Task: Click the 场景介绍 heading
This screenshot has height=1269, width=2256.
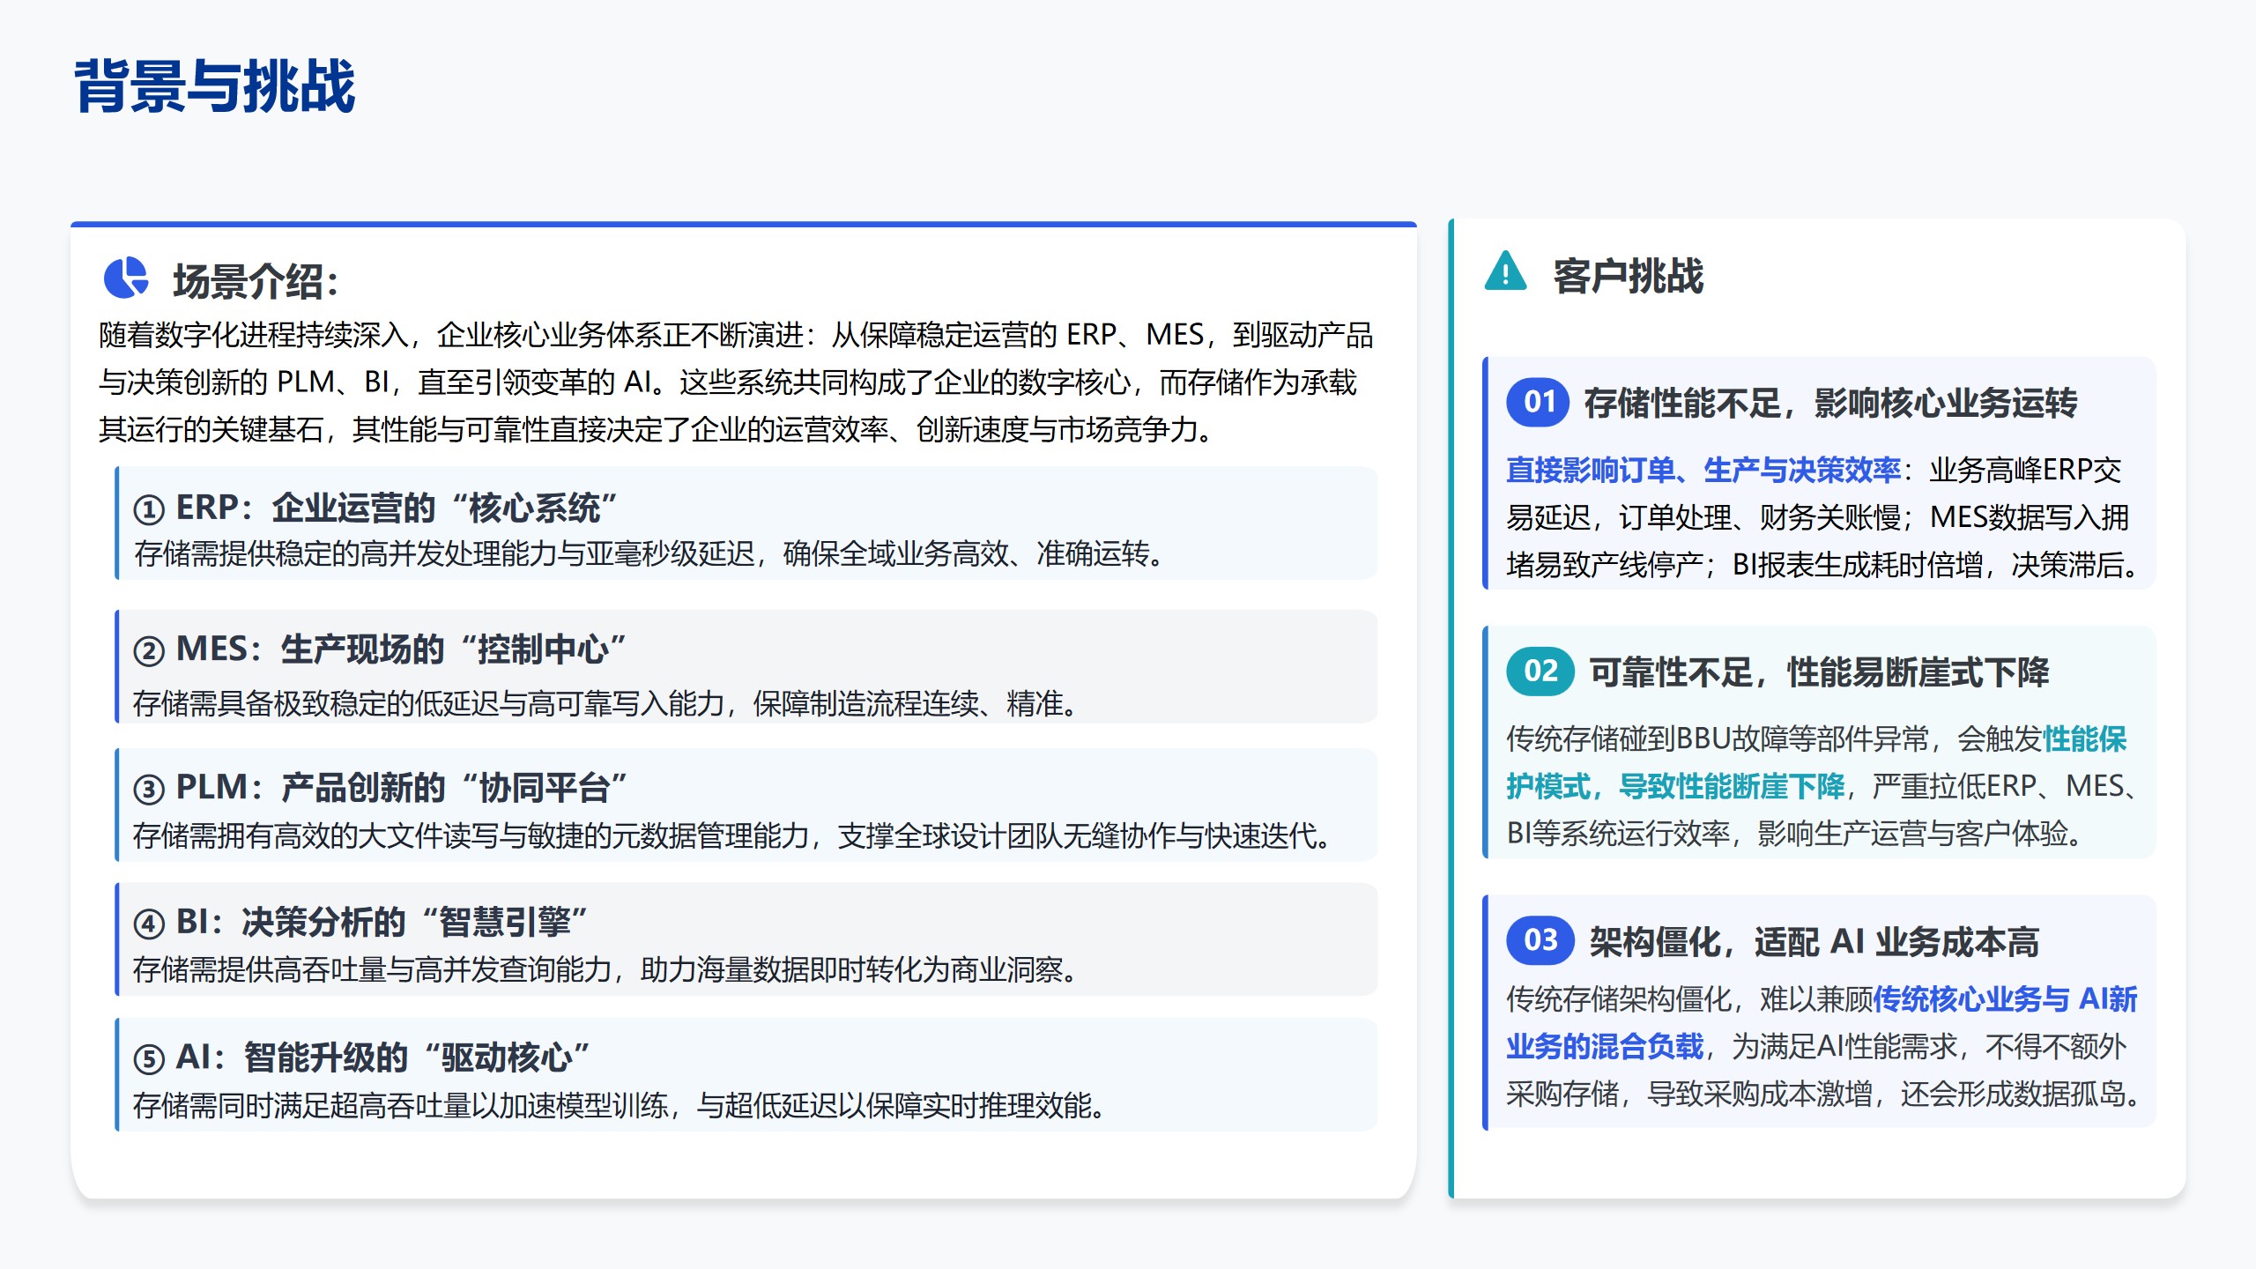Action: 256,281
